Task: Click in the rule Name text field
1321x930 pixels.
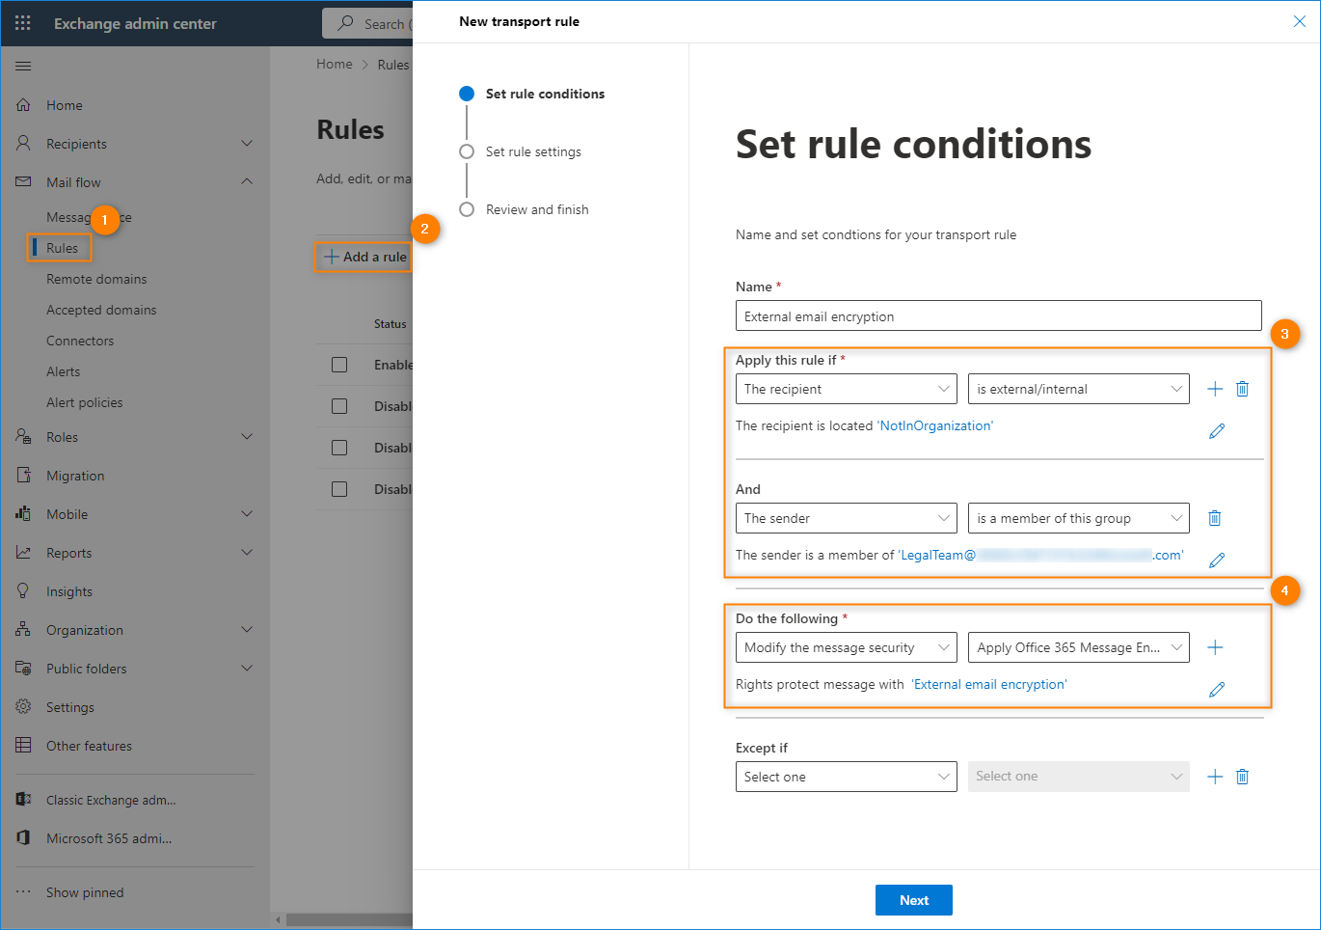Action: pos(998,316)
